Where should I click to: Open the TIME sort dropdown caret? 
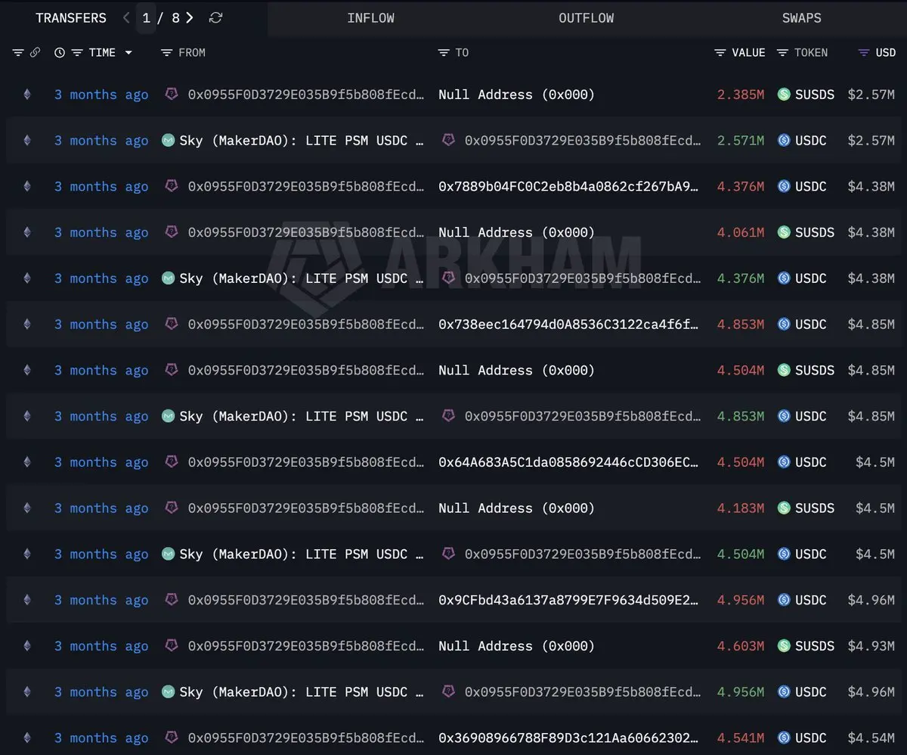pos(128,52)
